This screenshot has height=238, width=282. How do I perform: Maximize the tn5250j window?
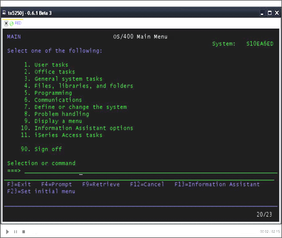coord(270,13)
